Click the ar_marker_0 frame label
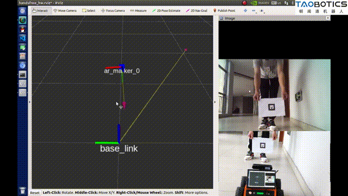The image size is (348, 196). point(122,71)
